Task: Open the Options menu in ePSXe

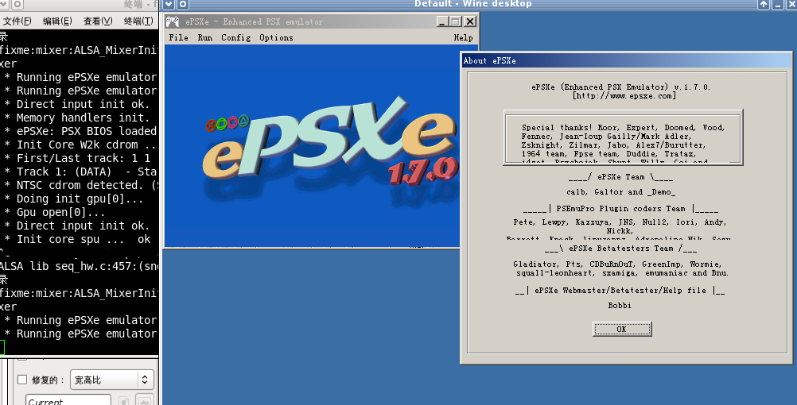Action: click(x=276, y=37)
